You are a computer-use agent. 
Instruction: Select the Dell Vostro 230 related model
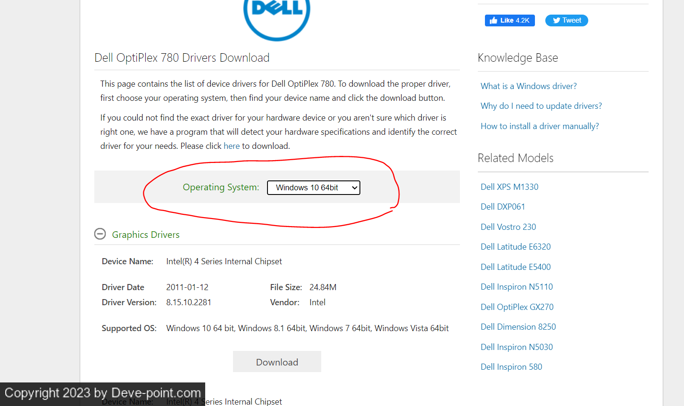[x=509, y=227]
